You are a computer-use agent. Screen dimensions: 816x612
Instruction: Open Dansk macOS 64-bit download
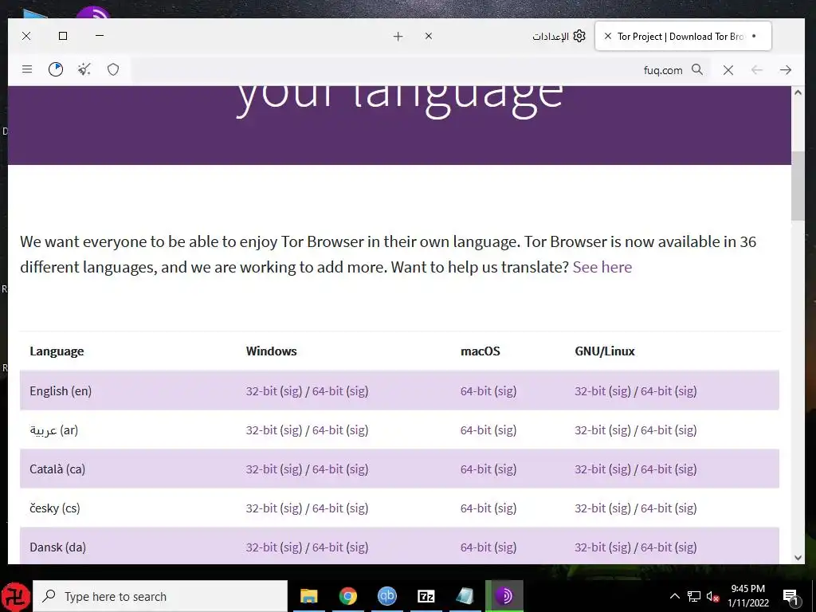pyautogui.click(x=476, y=547)
